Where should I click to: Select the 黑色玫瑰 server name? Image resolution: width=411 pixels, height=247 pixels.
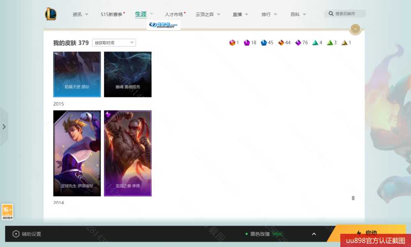point(260,234)
